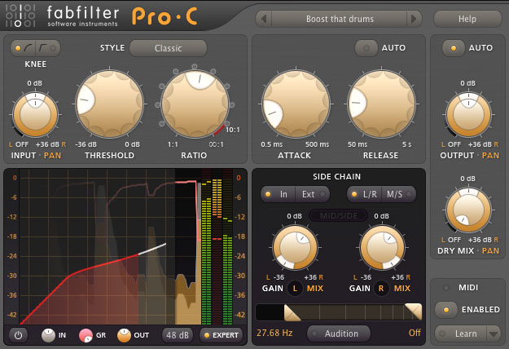The height and width of the screenshot is (349, 509).
Task: Select L/R side chain mode
Action: (x=365, y=194)
